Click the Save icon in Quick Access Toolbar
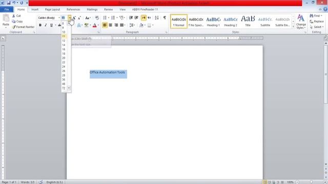The height and width of the screenshot is (184, 328). 9,3
